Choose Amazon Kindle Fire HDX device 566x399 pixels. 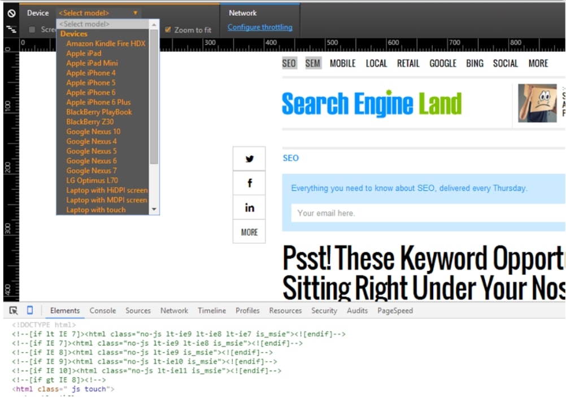tap(106, 43)
